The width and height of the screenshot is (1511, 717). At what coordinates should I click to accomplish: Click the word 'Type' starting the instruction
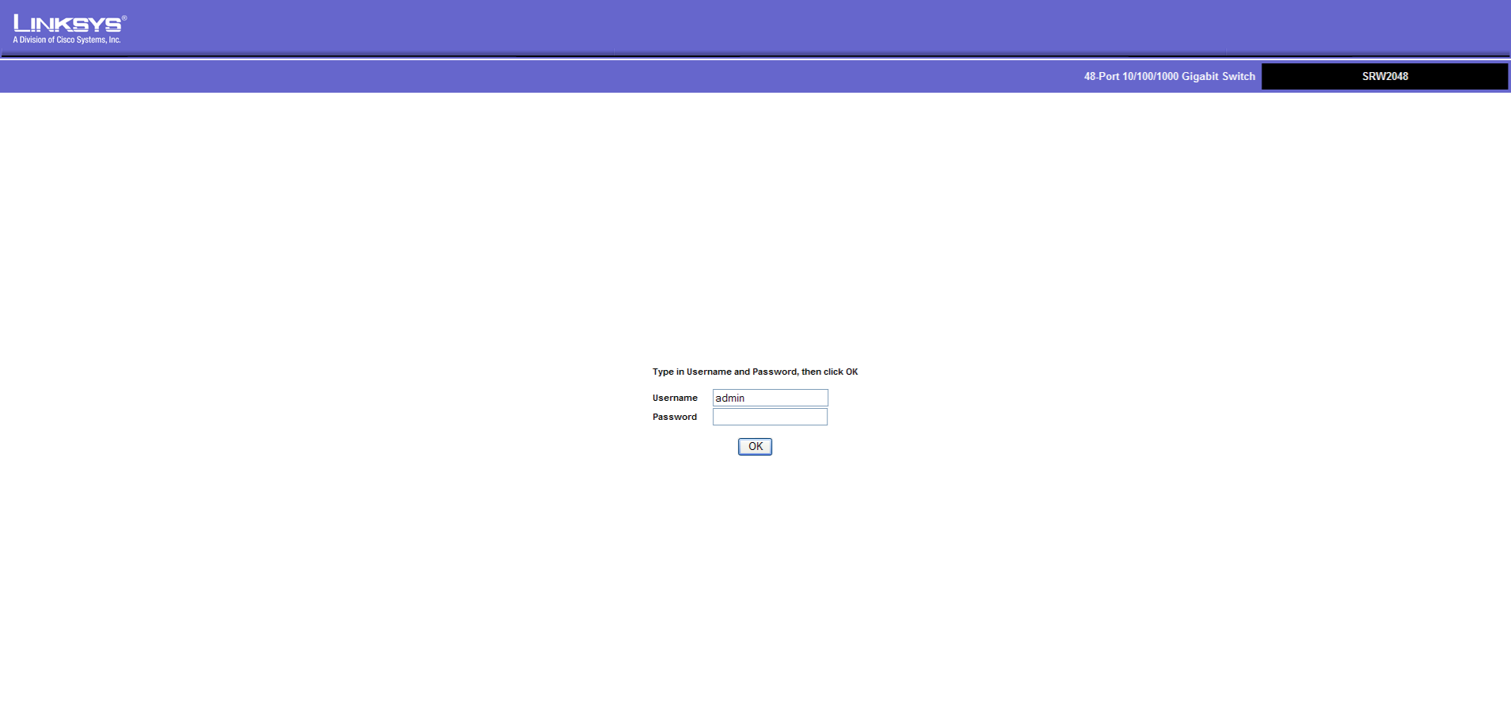coord(663,372)
